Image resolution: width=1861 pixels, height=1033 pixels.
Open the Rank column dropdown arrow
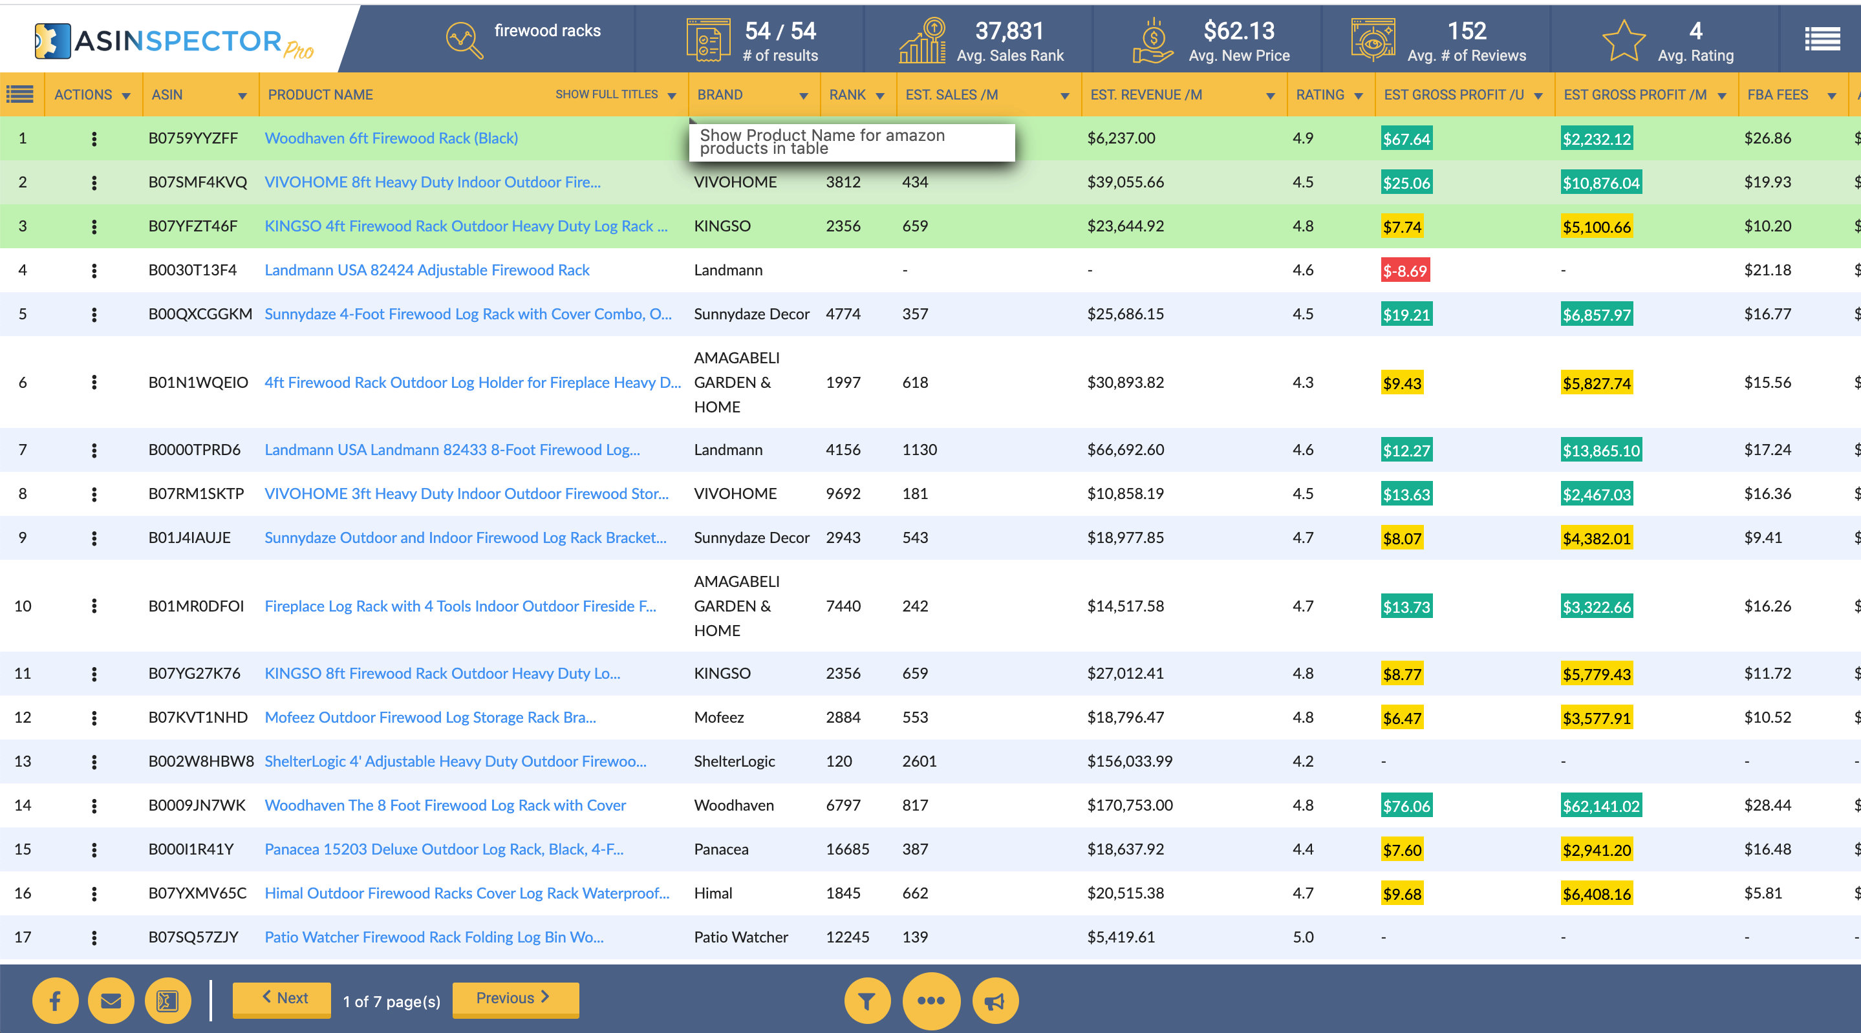879,96
